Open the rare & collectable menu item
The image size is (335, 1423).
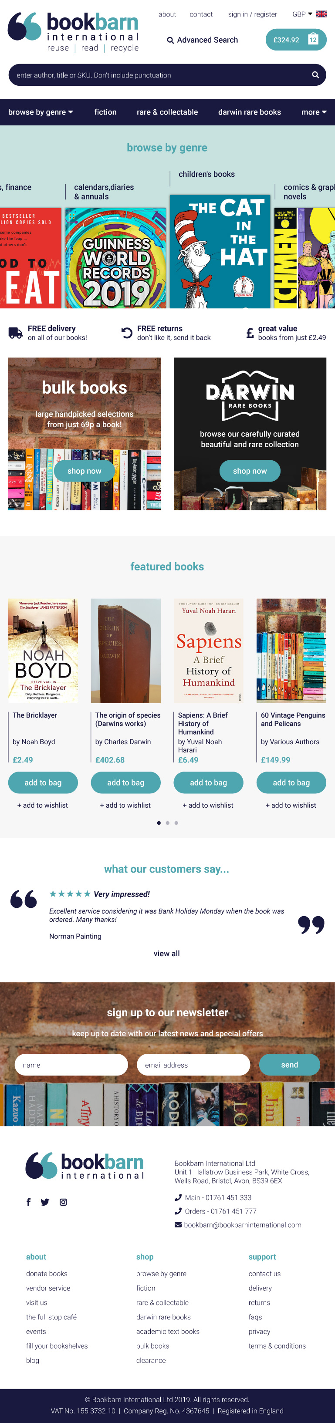click(167, 112)
